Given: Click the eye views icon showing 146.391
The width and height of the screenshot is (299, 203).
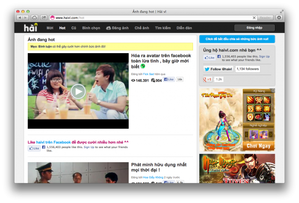Looking at the screenshot, I should 133,80.
